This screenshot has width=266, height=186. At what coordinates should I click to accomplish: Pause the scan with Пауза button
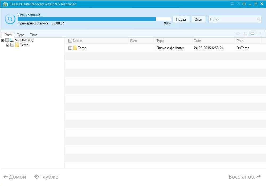[x=181, y=19]
